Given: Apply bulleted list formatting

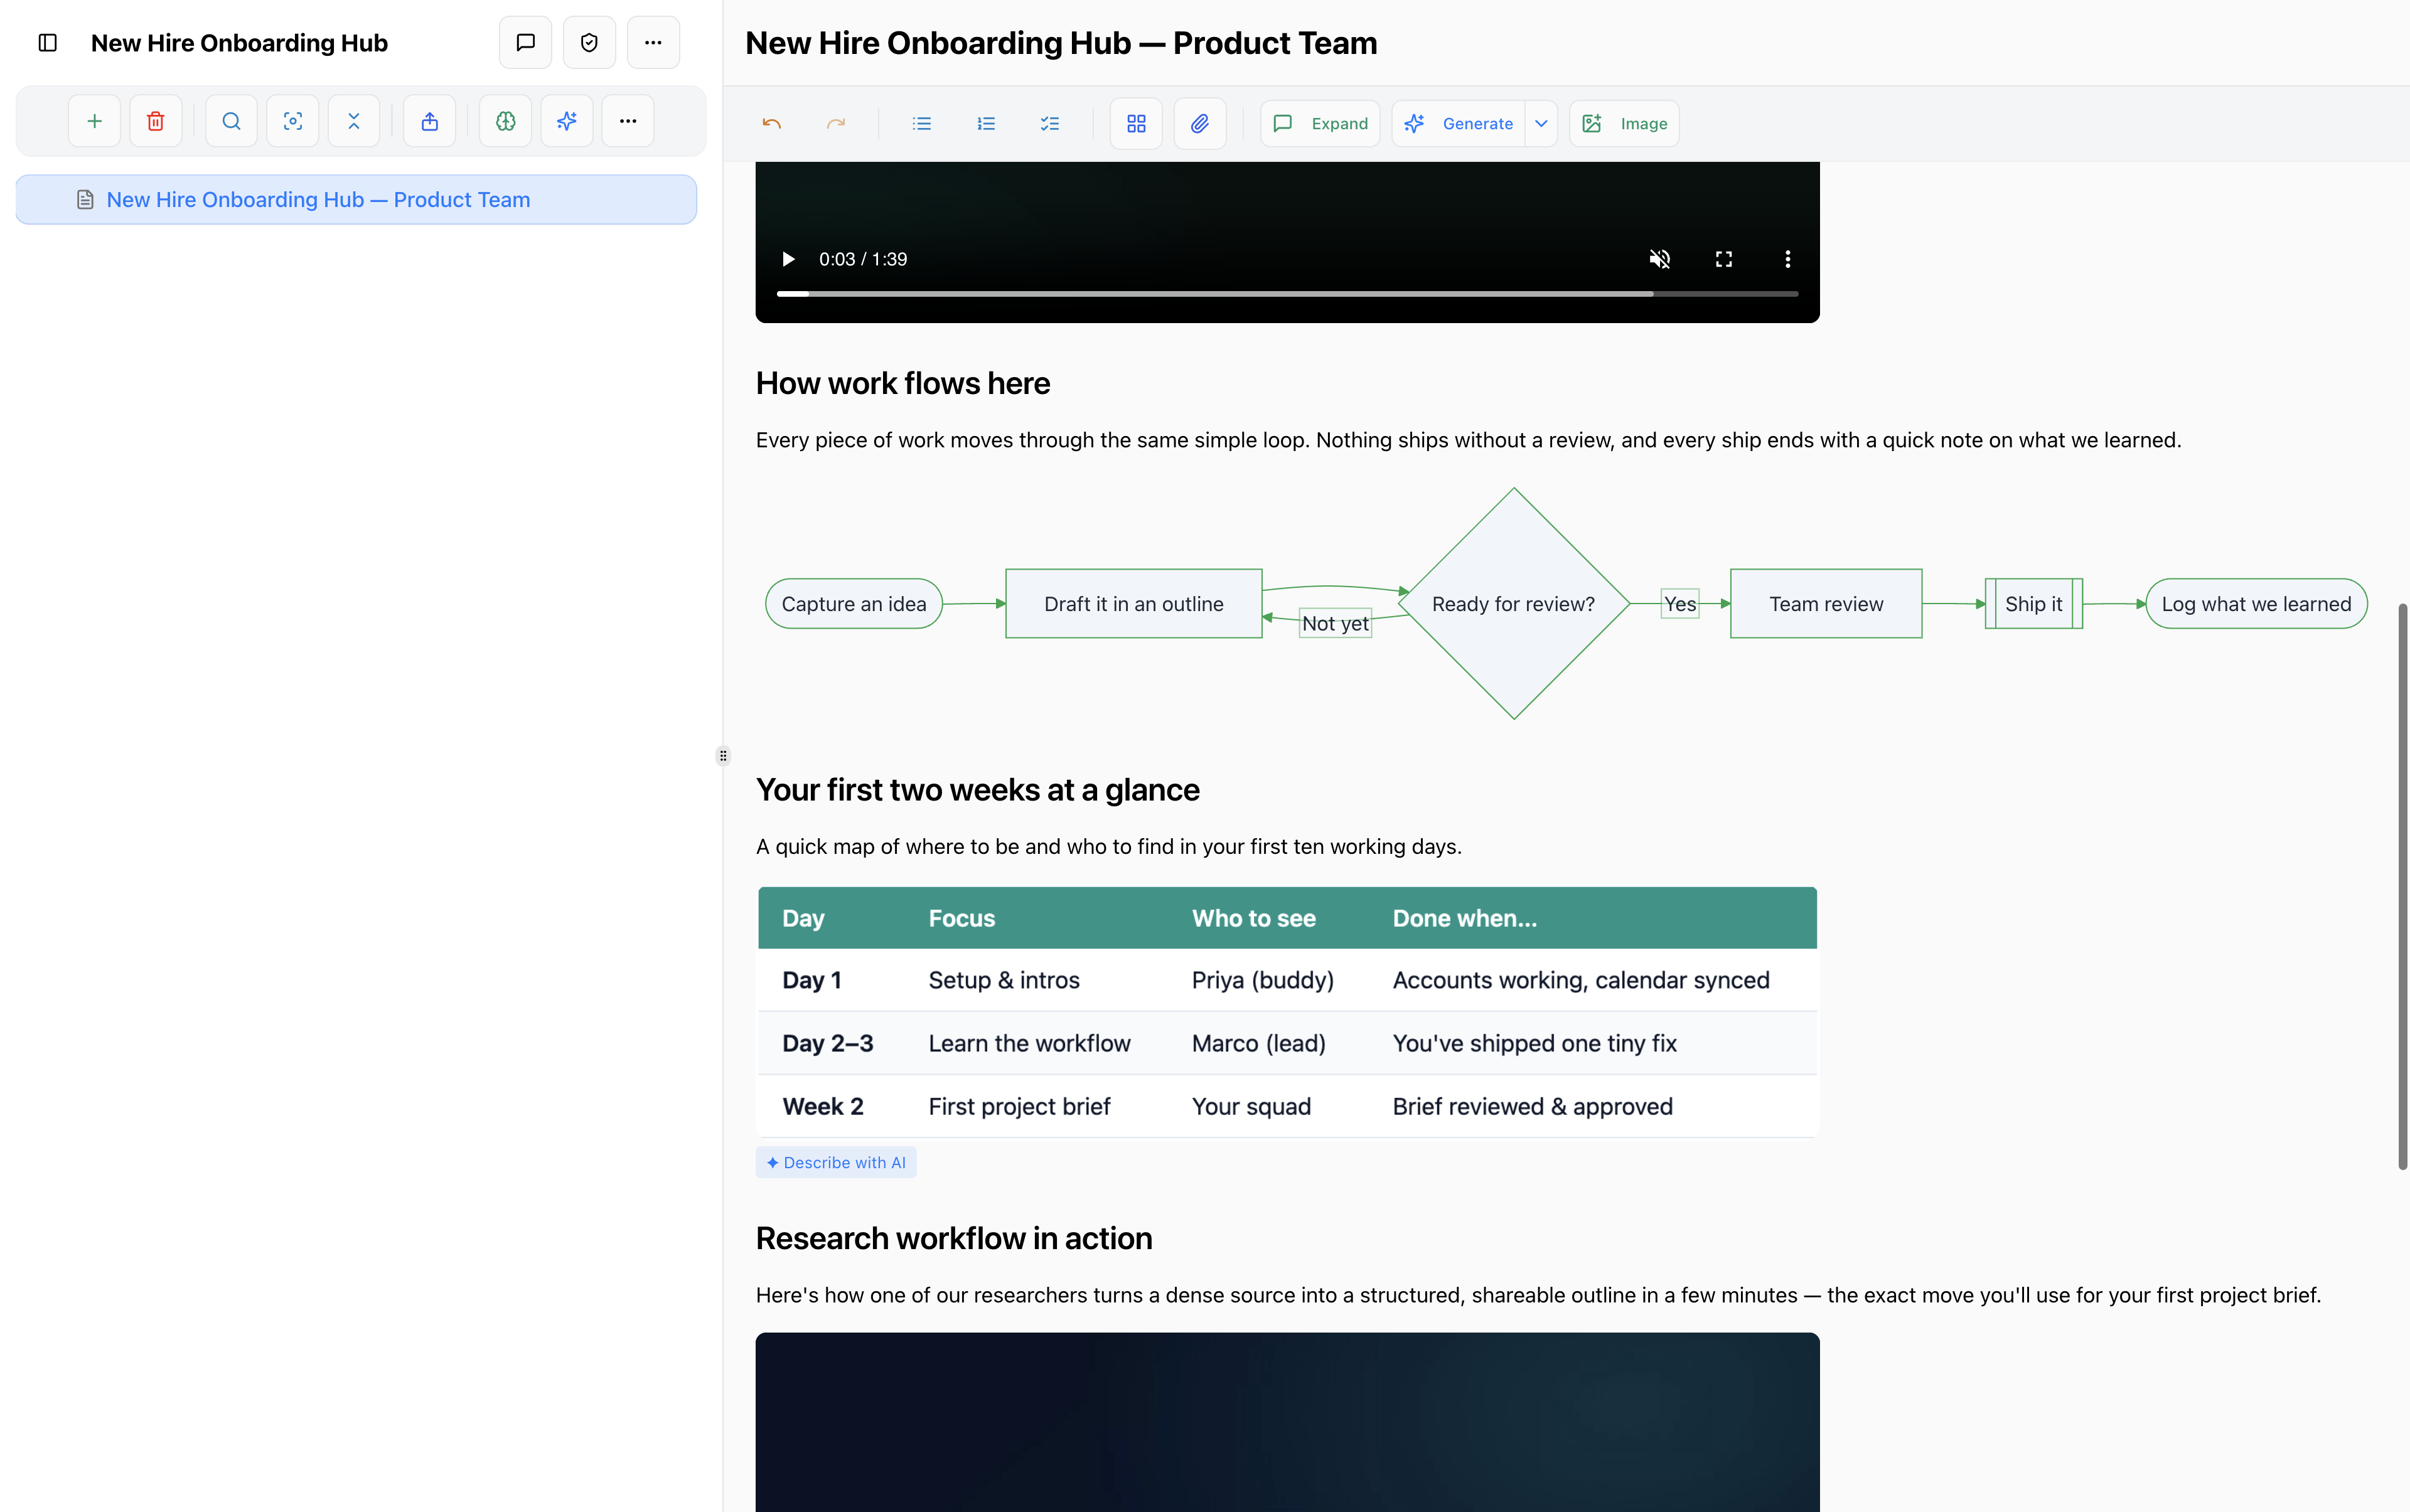Looking at the screenshot, I should pos(921,123).
